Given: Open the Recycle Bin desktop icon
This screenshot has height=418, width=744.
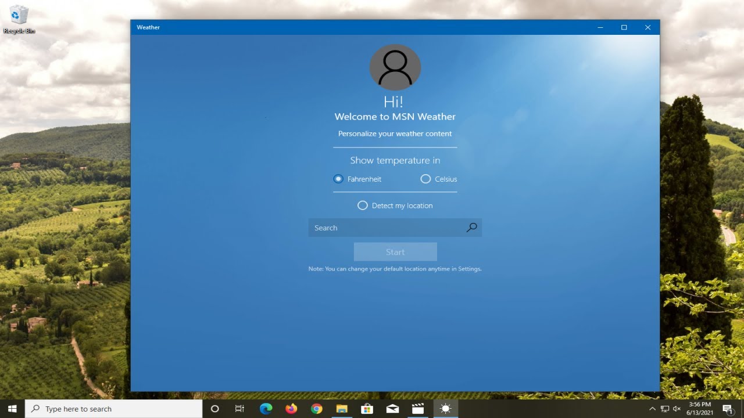Looking at the screenshot, I should tap(19, 19).
